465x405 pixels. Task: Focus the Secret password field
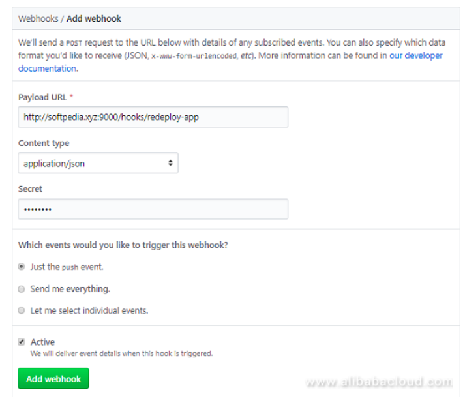click(153, 209)
